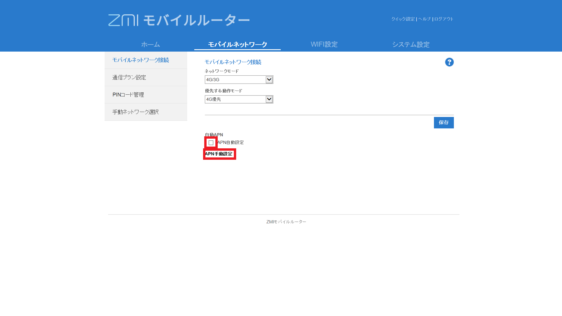Open the ネットワークモード dropdown arrow
Viewport: 562px width, 316px height.
[x=269, y=79]
